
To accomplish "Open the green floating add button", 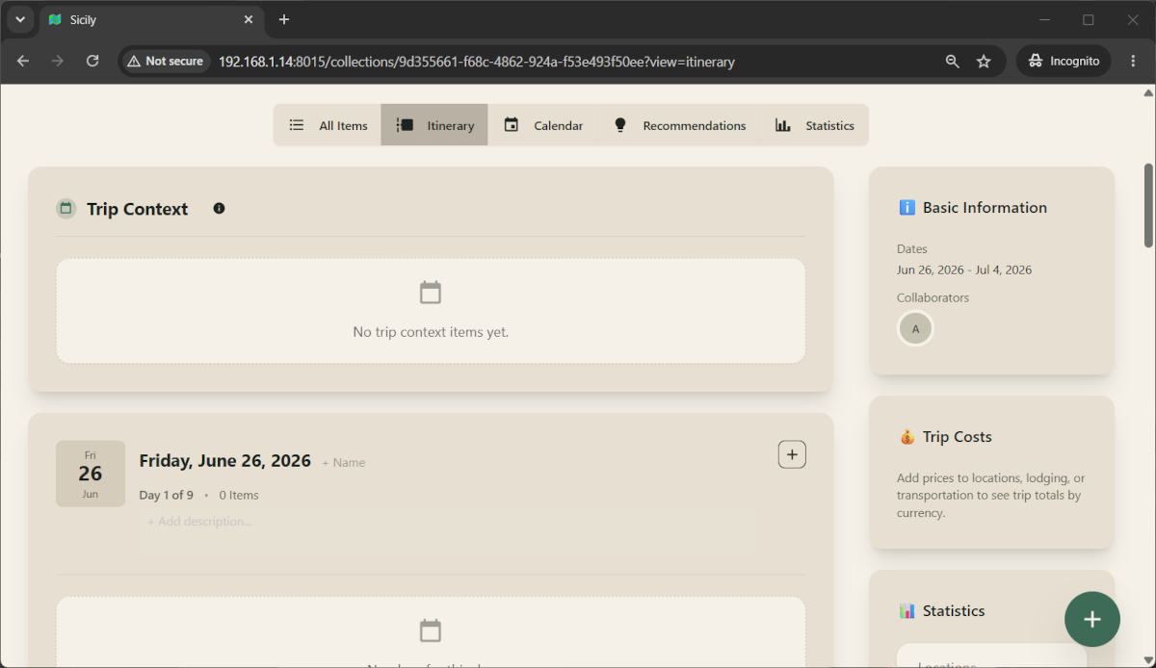I will pos(1091,619).
